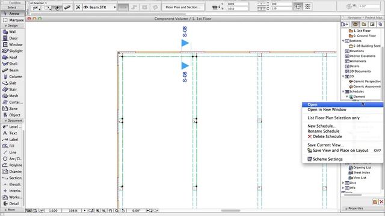
Task: Expand the More section in Toolbox
Action: [5, 209]
